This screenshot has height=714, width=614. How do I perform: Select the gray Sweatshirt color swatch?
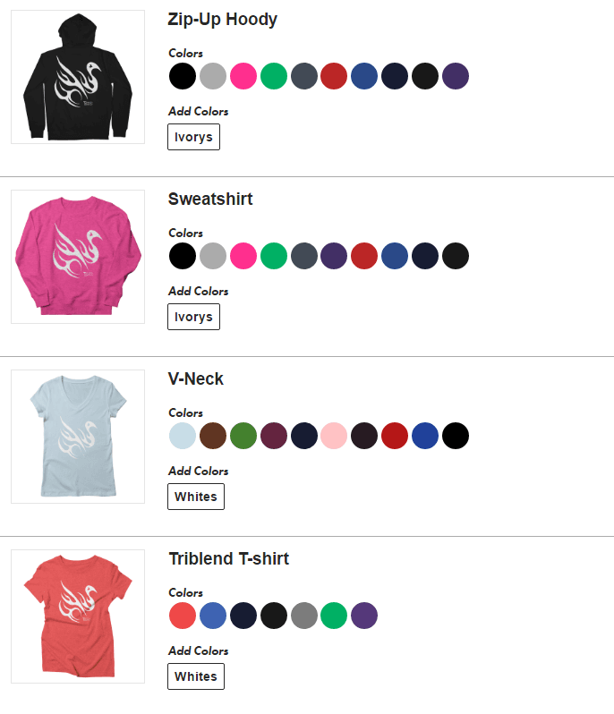click(213, 256)
